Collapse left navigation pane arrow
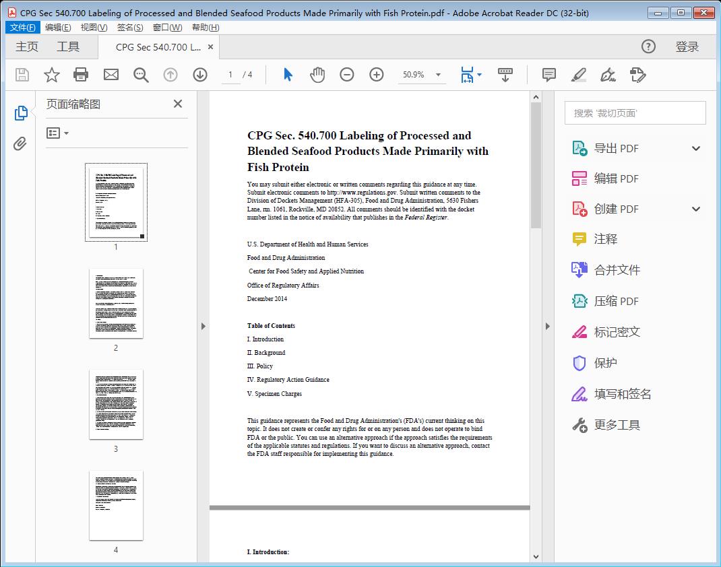This screenshot has width=721, height=567. 203,327
